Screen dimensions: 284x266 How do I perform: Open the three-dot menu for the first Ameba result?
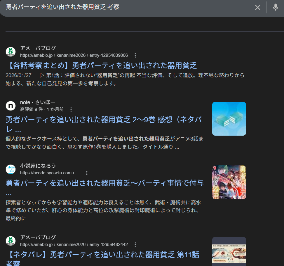[135, 55]
